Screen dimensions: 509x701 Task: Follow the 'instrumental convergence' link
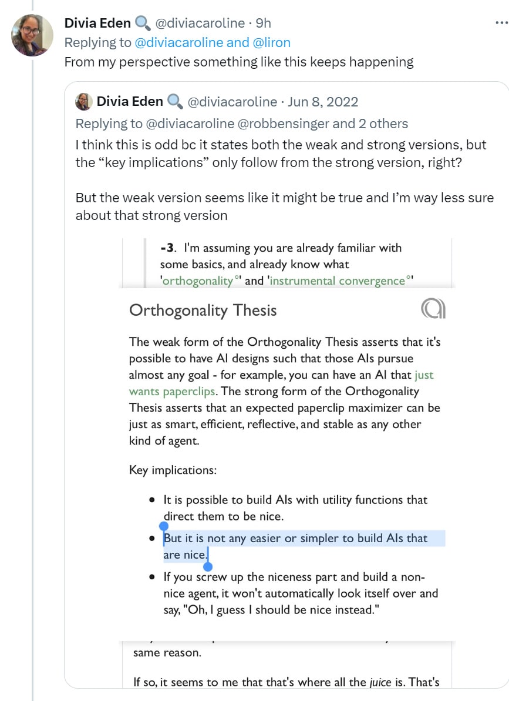[x=338, y=281]
